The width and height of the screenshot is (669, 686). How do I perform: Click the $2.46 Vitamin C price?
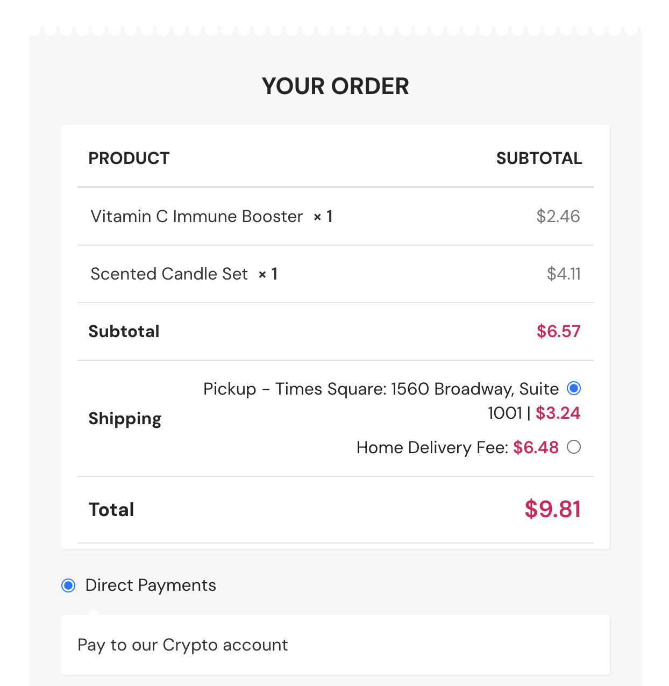(x=558, y=217)
